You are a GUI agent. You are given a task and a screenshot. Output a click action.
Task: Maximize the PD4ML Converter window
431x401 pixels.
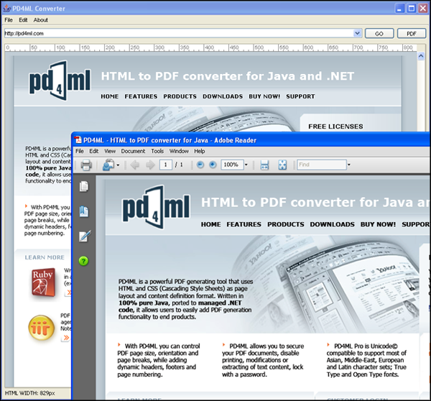[412, 8]
